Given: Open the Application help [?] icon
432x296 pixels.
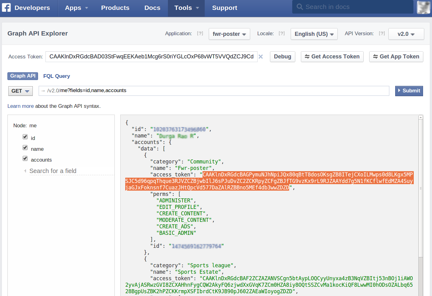Looking at the screenshot, I should [x=200, y=33].
